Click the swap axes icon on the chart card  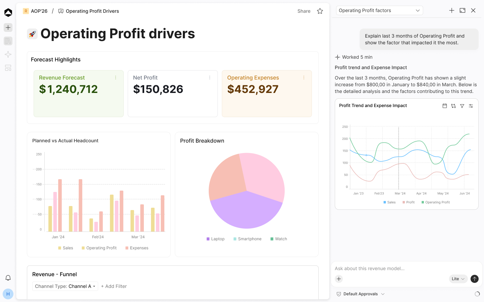pyautogui.click(x=453, y=106)
